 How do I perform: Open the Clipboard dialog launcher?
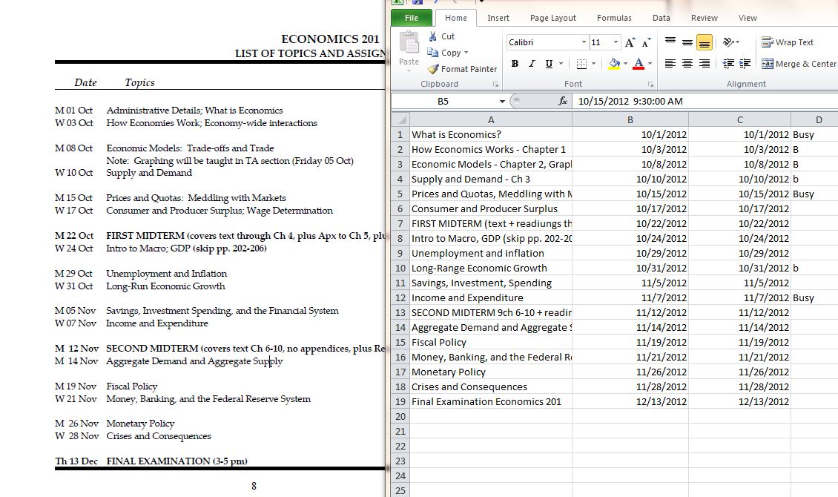[495, 85]
